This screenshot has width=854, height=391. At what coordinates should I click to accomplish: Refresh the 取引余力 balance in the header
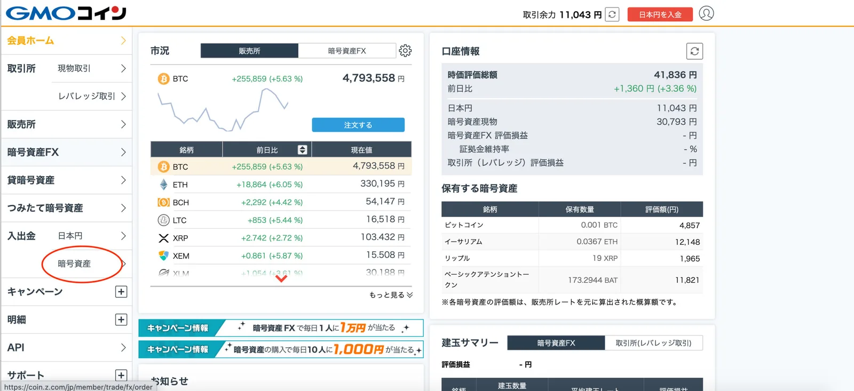click(612, 14)
